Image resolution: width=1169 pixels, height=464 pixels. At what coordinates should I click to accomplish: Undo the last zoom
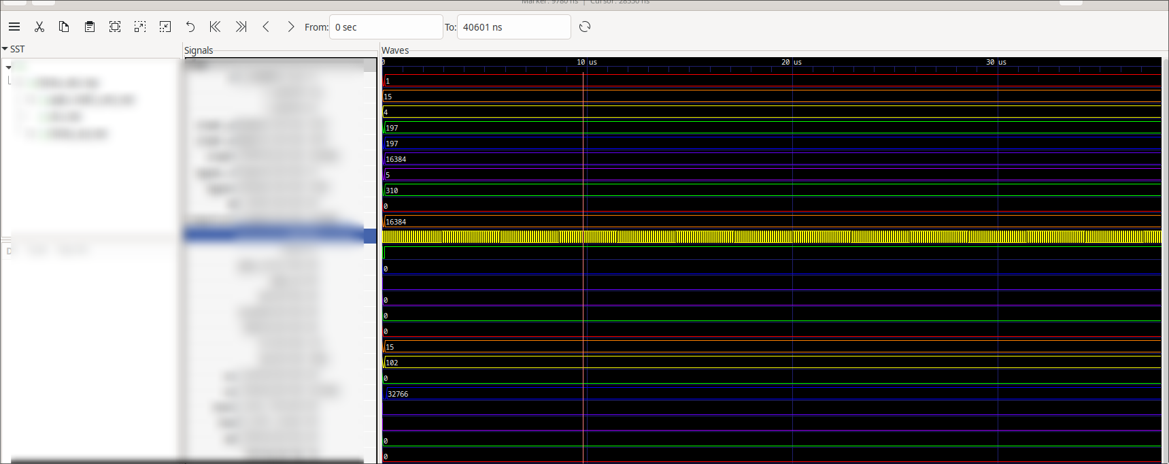[x=190, y=27]
